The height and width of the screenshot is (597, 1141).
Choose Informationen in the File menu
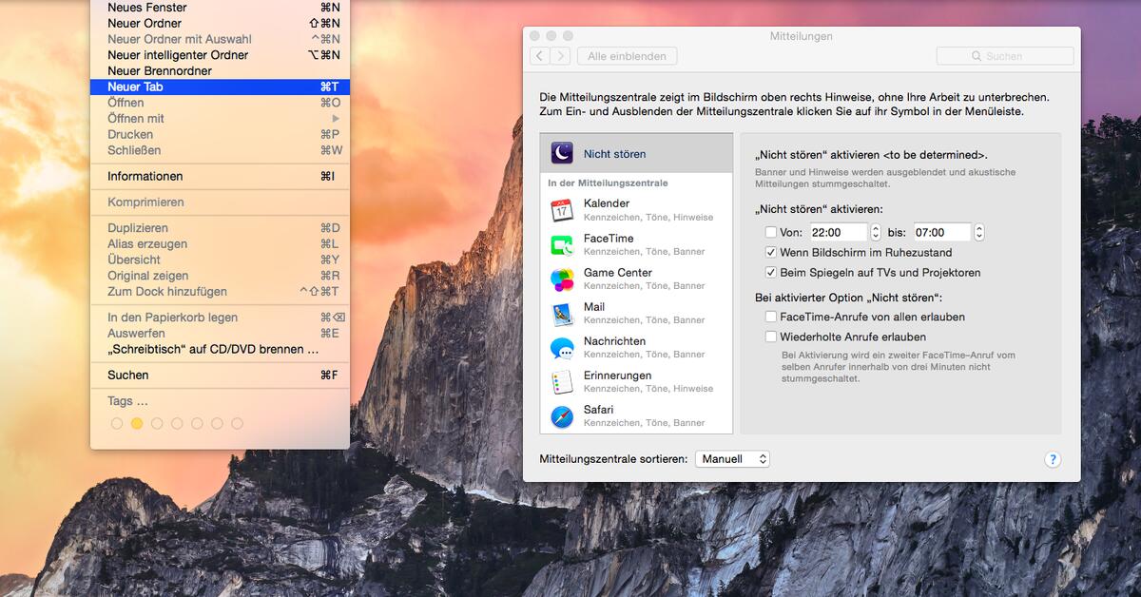coord(145,176)
